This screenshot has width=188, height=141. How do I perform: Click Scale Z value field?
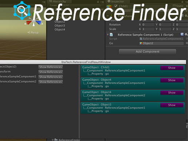(182, 29)
